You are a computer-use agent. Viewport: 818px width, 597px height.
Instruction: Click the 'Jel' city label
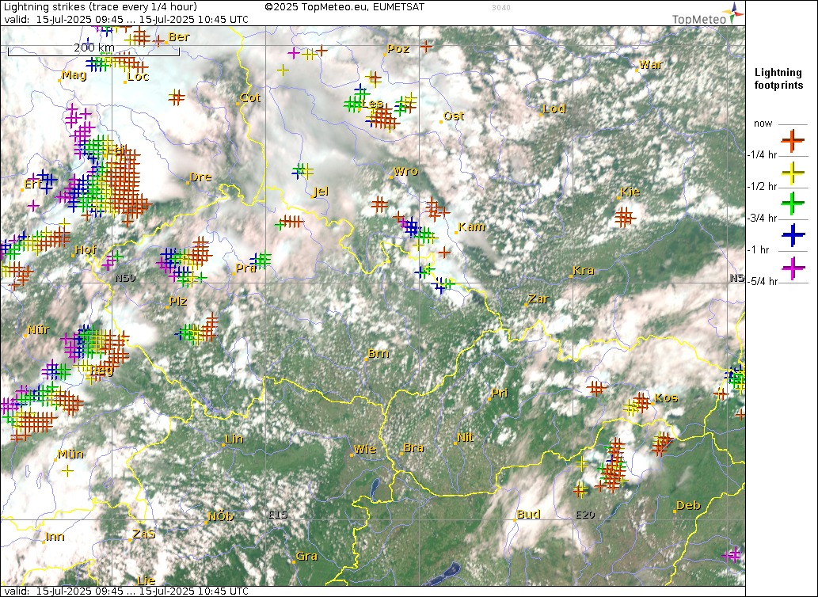pos(321,192)
